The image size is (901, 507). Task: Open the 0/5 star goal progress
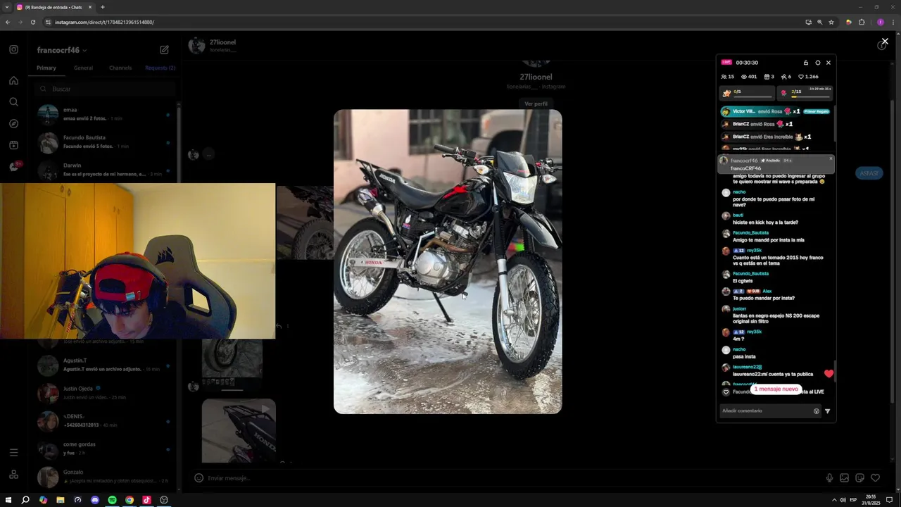(x=747, y=92)
